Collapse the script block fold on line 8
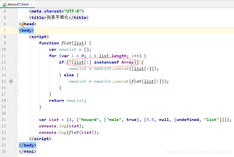Image resolution: width=234 pixels, height=157 pixels. coord(17,37)
